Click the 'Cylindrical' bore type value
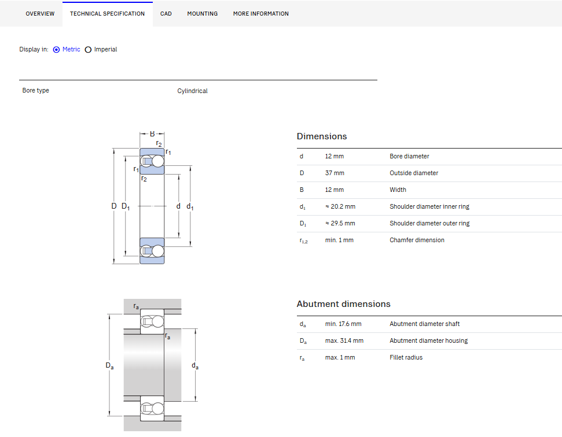The width and height of the screenshot is (562, 437). click(x=192, y=91)
